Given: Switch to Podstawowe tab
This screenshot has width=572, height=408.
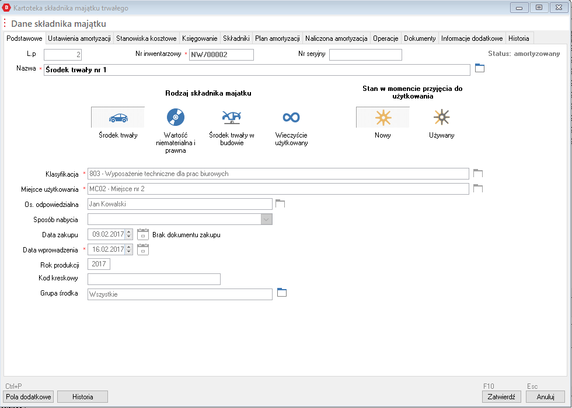Looking at the screenshot, I should coord(25,38).
